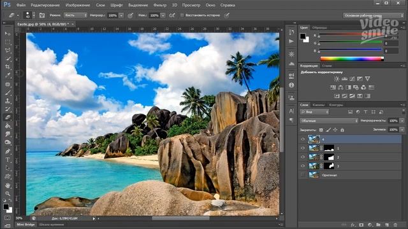The width and height of the screenshot is (408, 229).
Task: Open the Изображение menu
Action: (78, 5)
